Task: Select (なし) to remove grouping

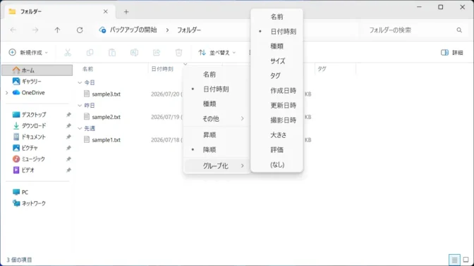Action: 276,165
